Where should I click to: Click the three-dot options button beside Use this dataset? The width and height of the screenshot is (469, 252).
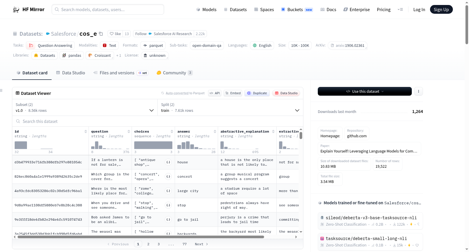coord(419,91)
